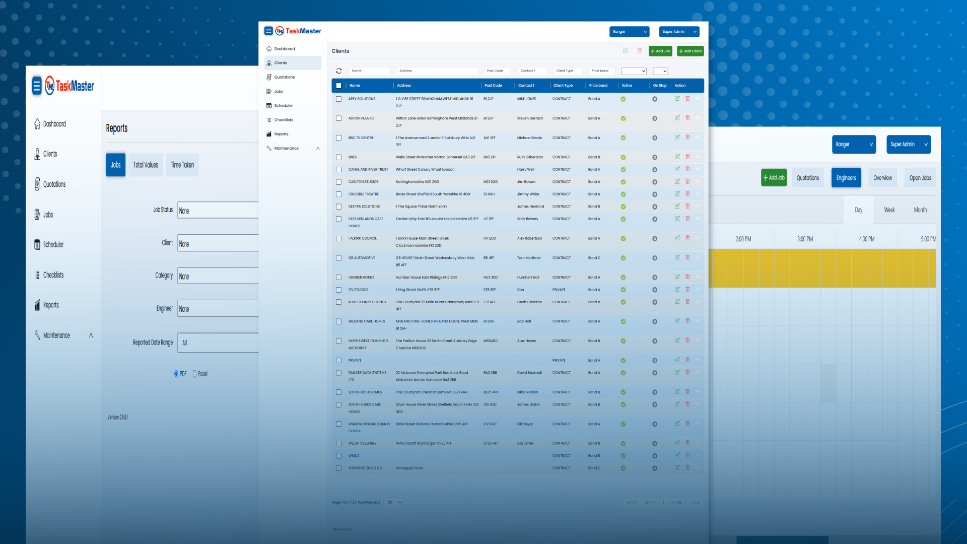Click header edit icon in Clients toolbar

coord(626,51)
